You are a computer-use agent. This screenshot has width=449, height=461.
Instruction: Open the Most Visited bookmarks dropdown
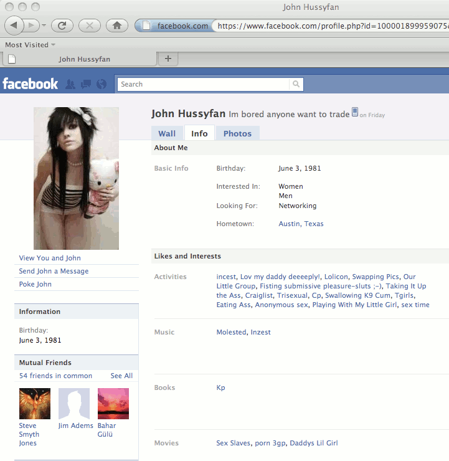click(x=30, y=45)
